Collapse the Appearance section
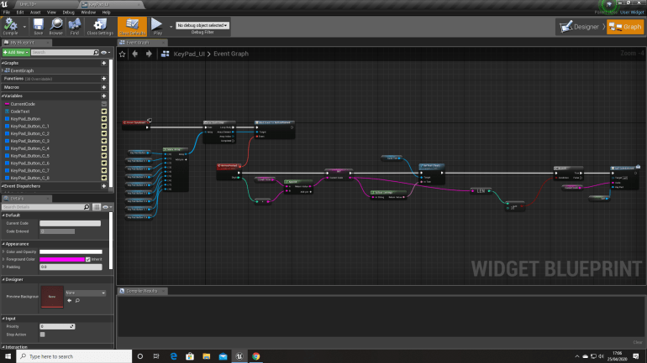Image resolution: width=647 pixels, height=363 pixels. click(3, 244)
